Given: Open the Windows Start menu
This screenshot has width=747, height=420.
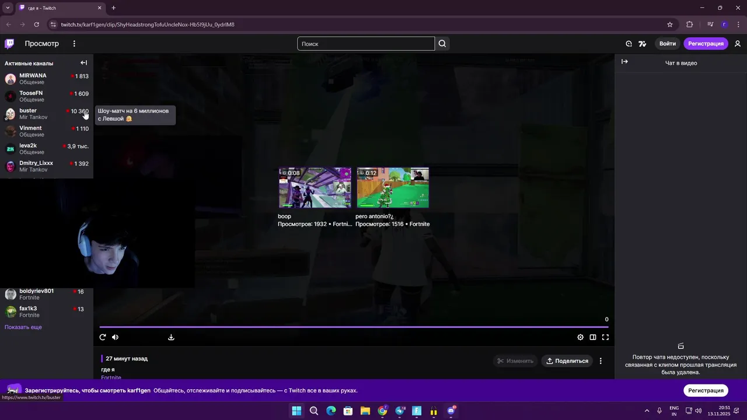Looking at the screenshot, I should tap(296, 411).
